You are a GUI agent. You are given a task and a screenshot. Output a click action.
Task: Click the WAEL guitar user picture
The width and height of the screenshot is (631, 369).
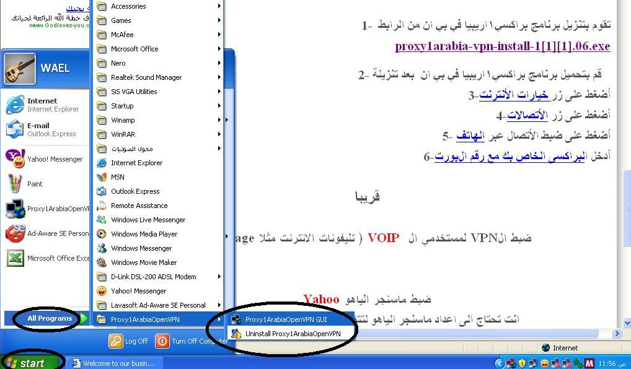point(20,68)
